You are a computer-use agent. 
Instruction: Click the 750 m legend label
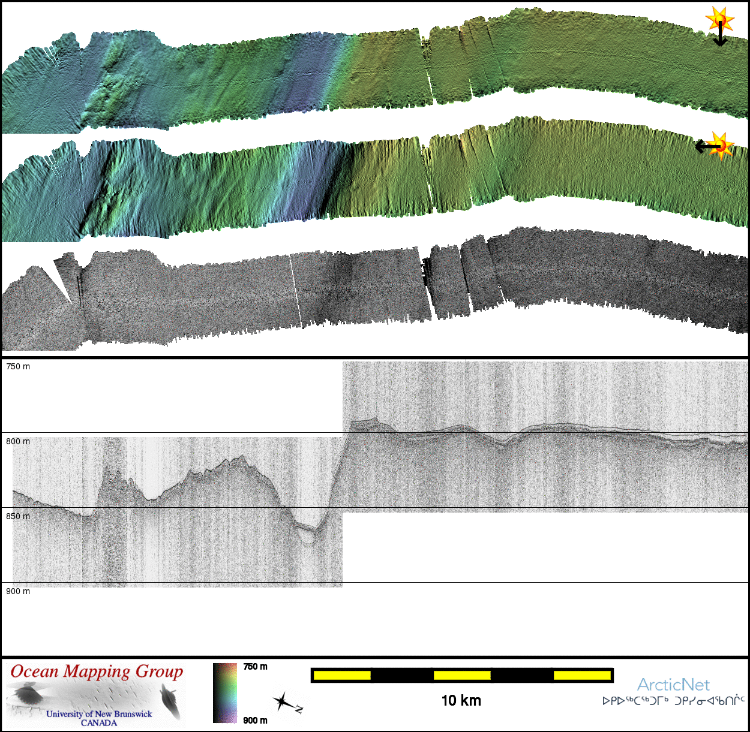pos(255,667)
